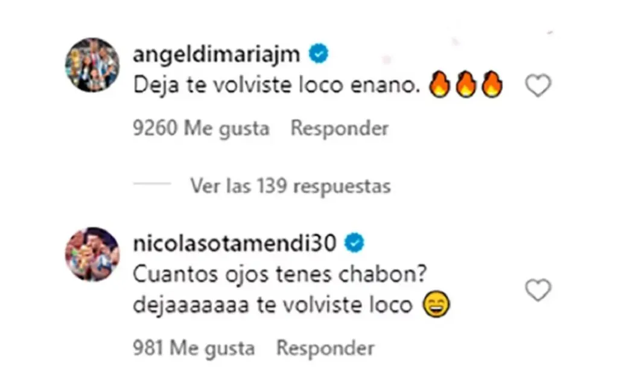The image size is (618, 381).
Task: Click the last fire emoji
Action: pos(492,84)
